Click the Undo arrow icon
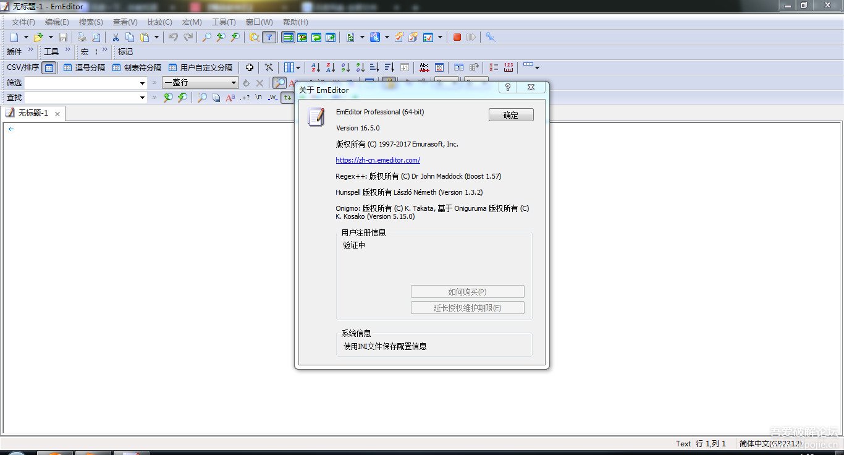 pos(174,37)
